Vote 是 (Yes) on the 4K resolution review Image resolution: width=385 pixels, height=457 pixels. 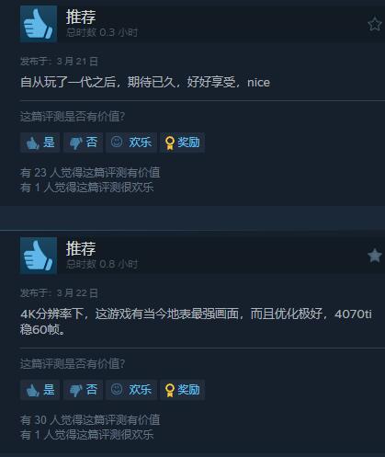click(40, 390)
